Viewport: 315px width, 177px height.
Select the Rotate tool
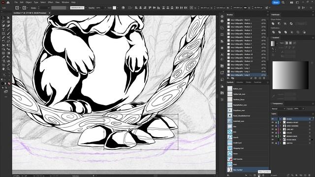(x=3, y=41)
